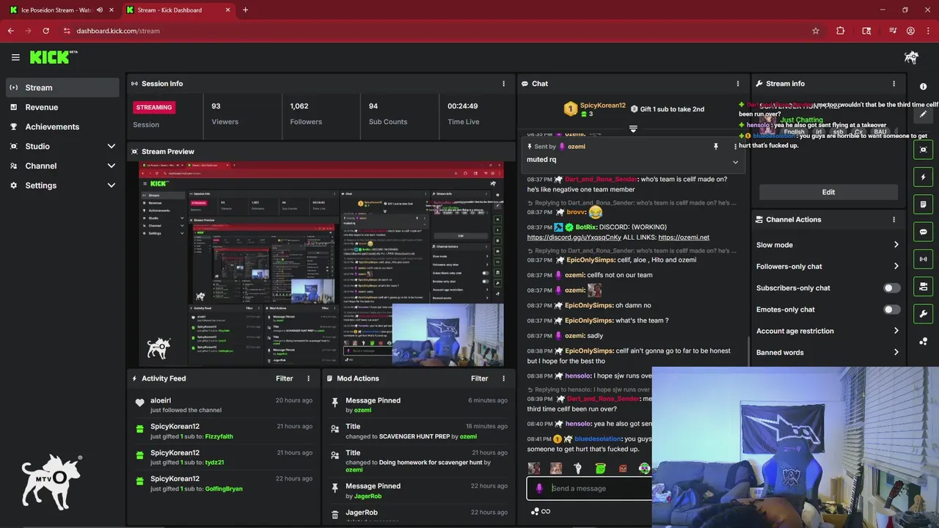This screenshot has height=528, width=939.
Task: Open Stream info panel three-dot menu
Action: (894, 84)
